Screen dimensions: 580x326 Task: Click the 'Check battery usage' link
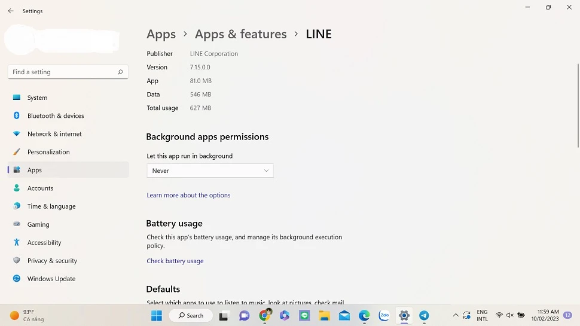pos(175,261)
